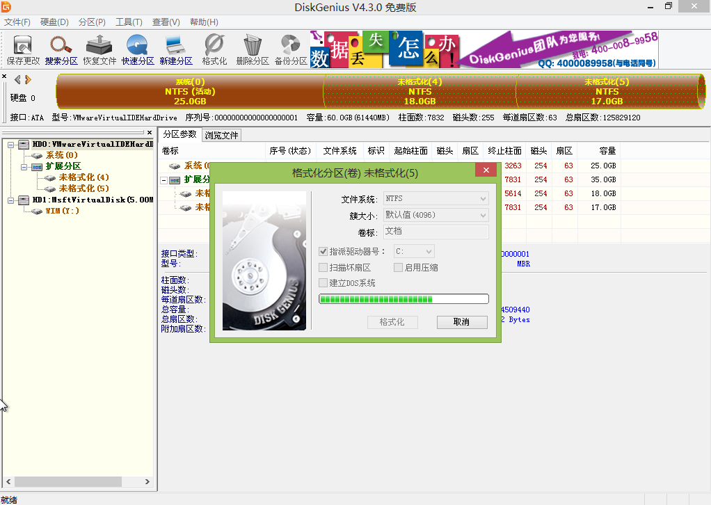Start Quick Partition (快速分区)
The height and width of the screenshot is (505, 711).
(138, 50)
